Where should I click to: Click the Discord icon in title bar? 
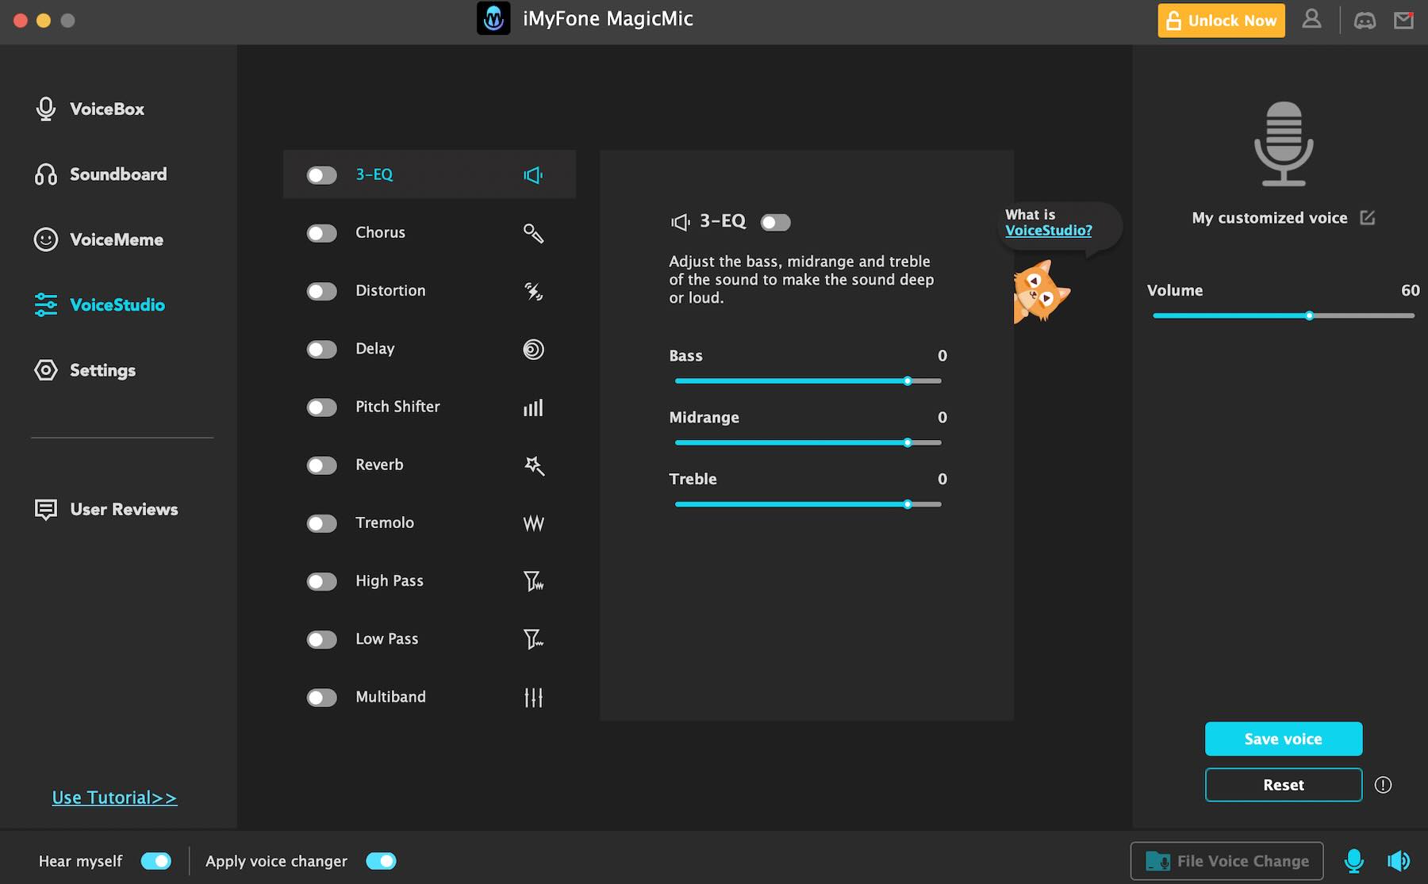pyautogui.click(x=1365, y=21)
